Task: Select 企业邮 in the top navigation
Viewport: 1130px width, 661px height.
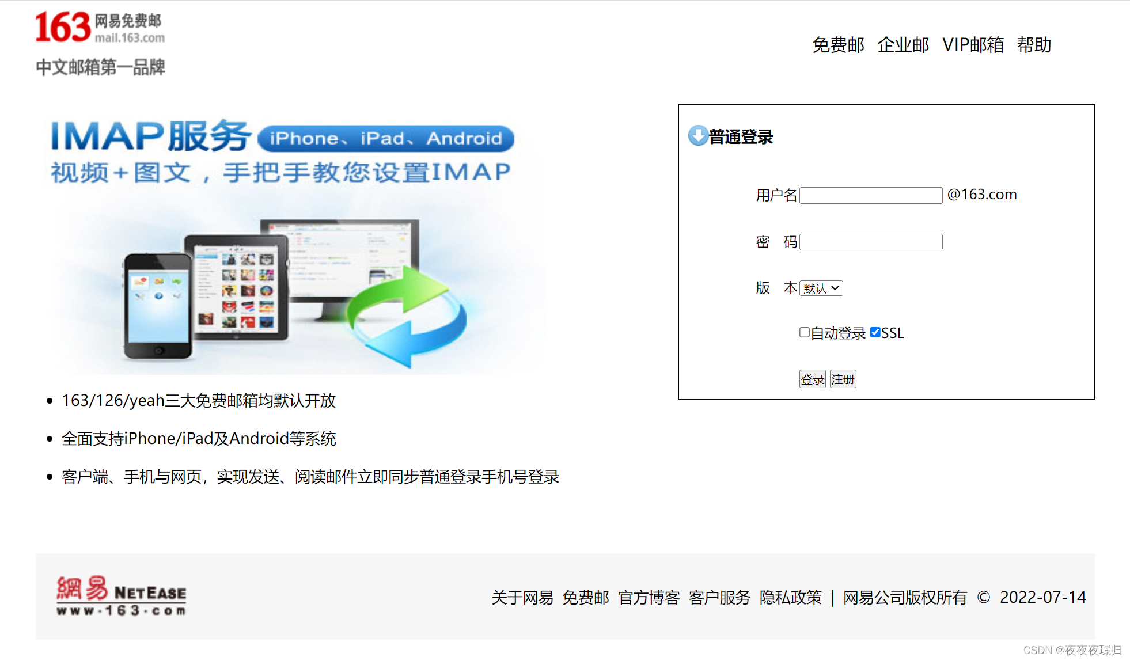Action: pos(903,45)
